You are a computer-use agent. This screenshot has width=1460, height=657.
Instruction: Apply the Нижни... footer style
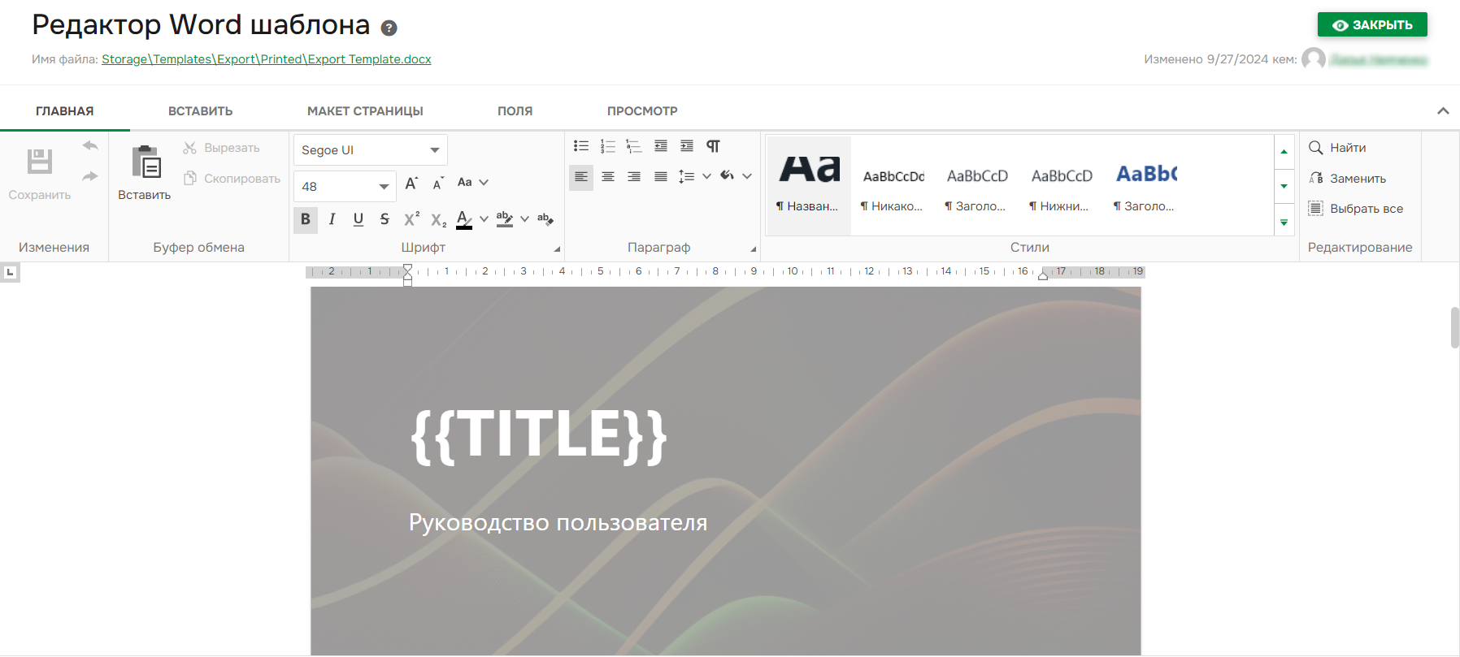(x=1061, y=185)
